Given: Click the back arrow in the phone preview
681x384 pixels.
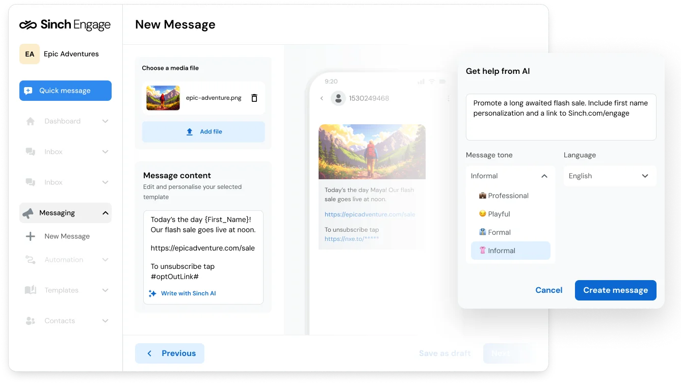Looking at the screenshot, I should point(321,98).
